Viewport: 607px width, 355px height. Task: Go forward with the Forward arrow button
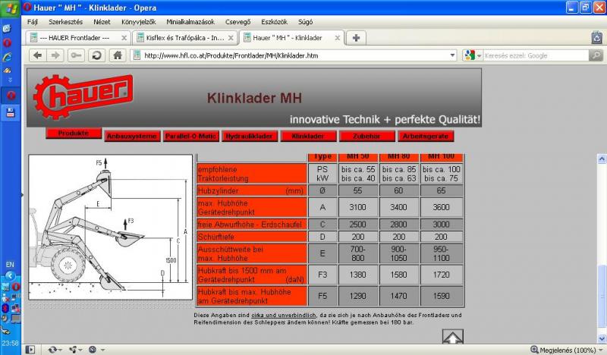point(55,55)
